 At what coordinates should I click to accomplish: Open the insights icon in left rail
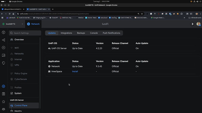(x=4, y=63)
